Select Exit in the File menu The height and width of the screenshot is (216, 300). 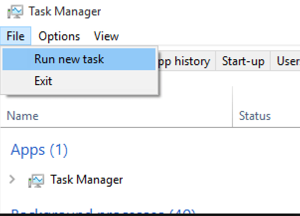tap(43, 81)
